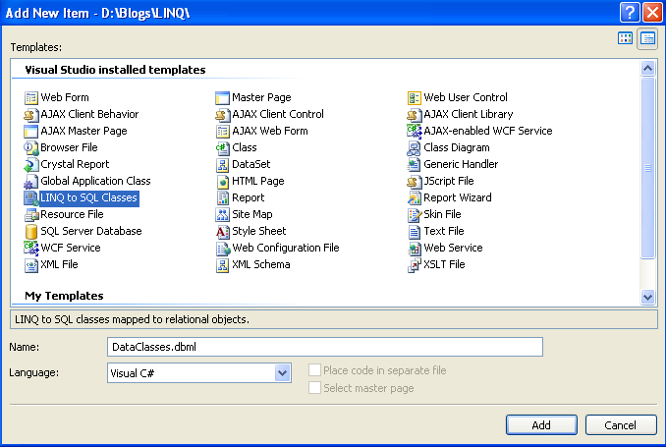Switch to large icons view

pyautogui.click(x=625, y=38)
